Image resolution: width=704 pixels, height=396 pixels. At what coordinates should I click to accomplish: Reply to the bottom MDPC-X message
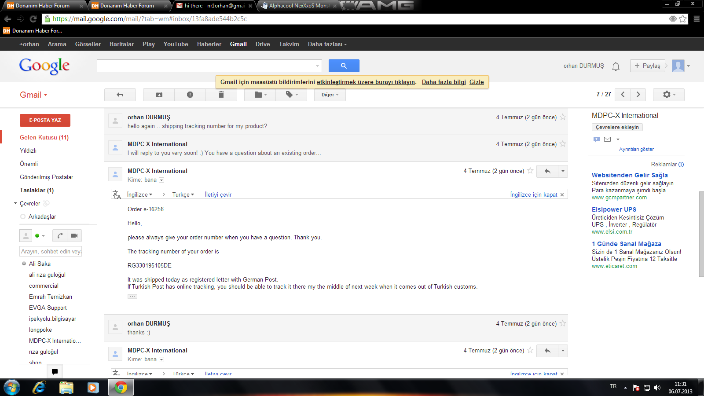pos(547,351)
